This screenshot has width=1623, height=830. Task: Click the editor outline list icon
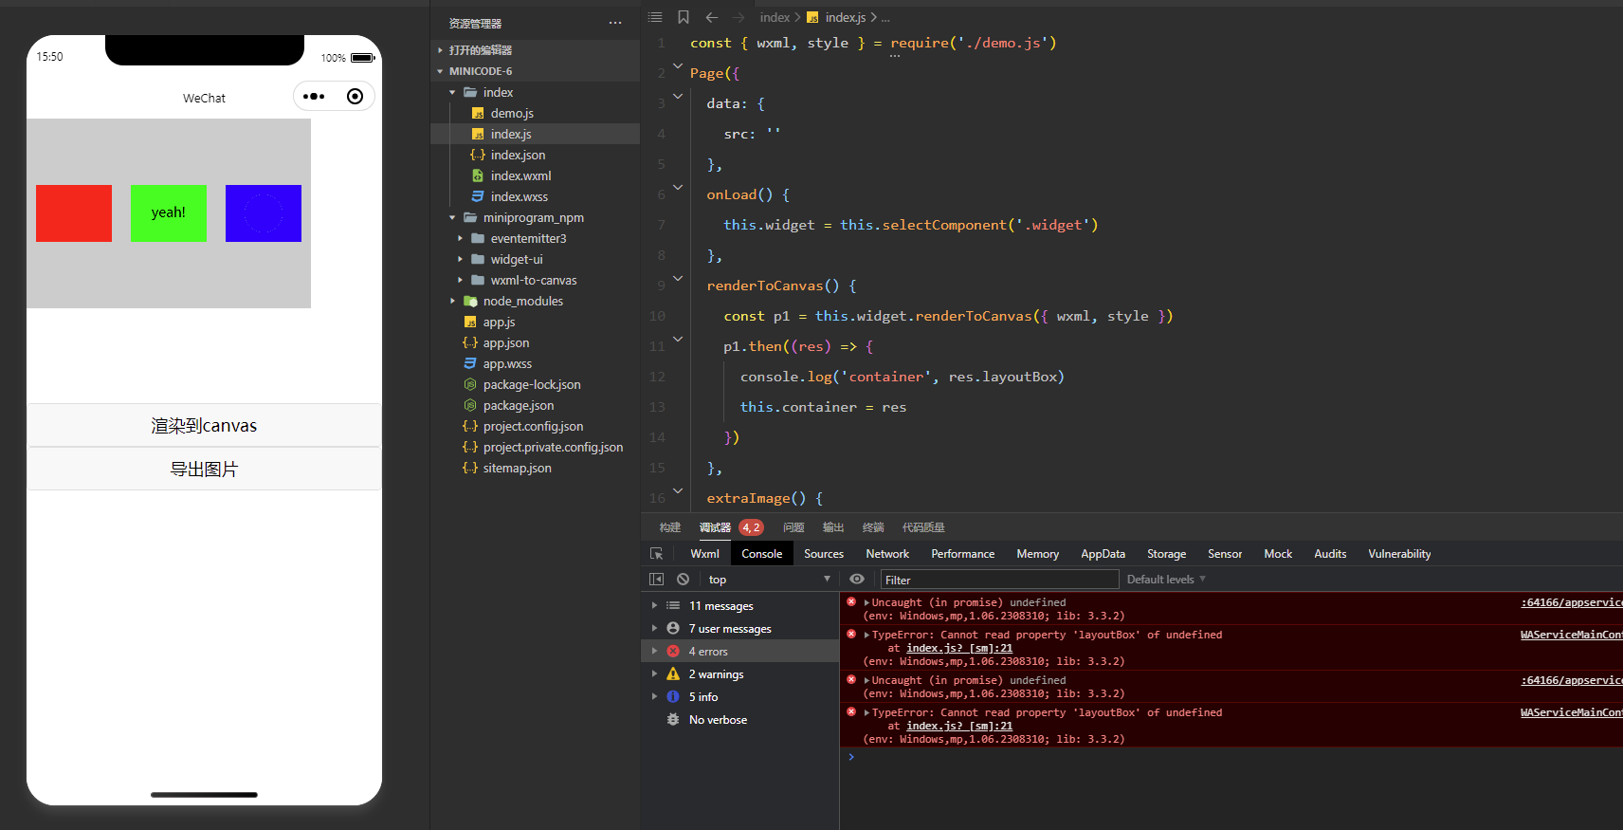[x=655, y=17]
